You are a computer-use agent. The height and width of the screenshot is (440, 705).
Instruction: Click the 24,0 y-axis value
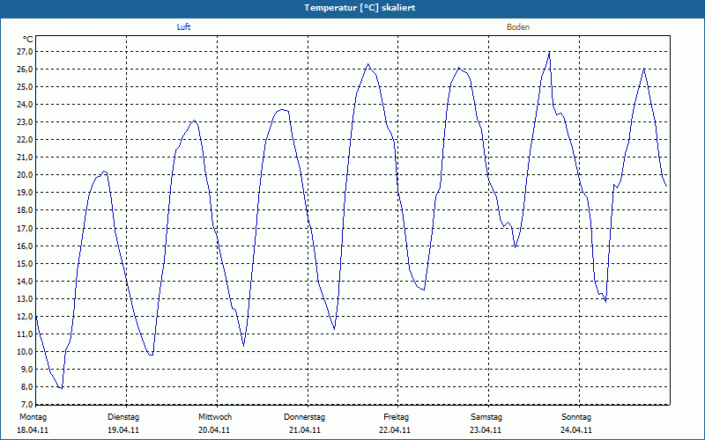click(26, 105)
